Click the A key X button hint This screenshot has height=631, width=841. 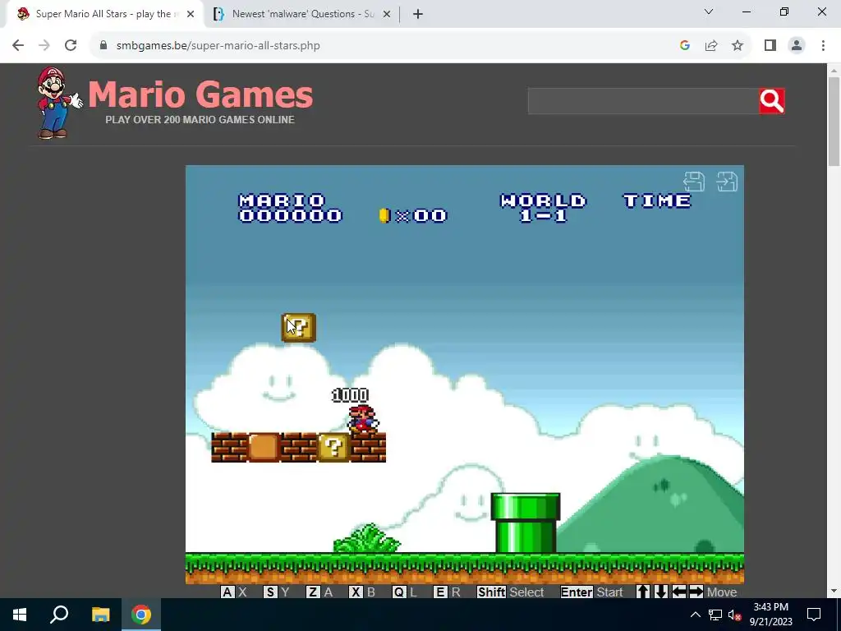(234, 592)
